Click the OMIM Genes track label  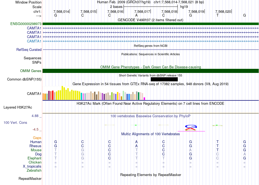pyautogui.click(x=31, y=71)
